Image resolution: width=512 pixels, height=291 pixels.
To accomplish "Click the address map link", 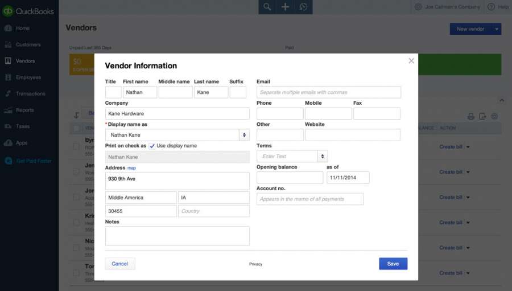I will (131, 168).
